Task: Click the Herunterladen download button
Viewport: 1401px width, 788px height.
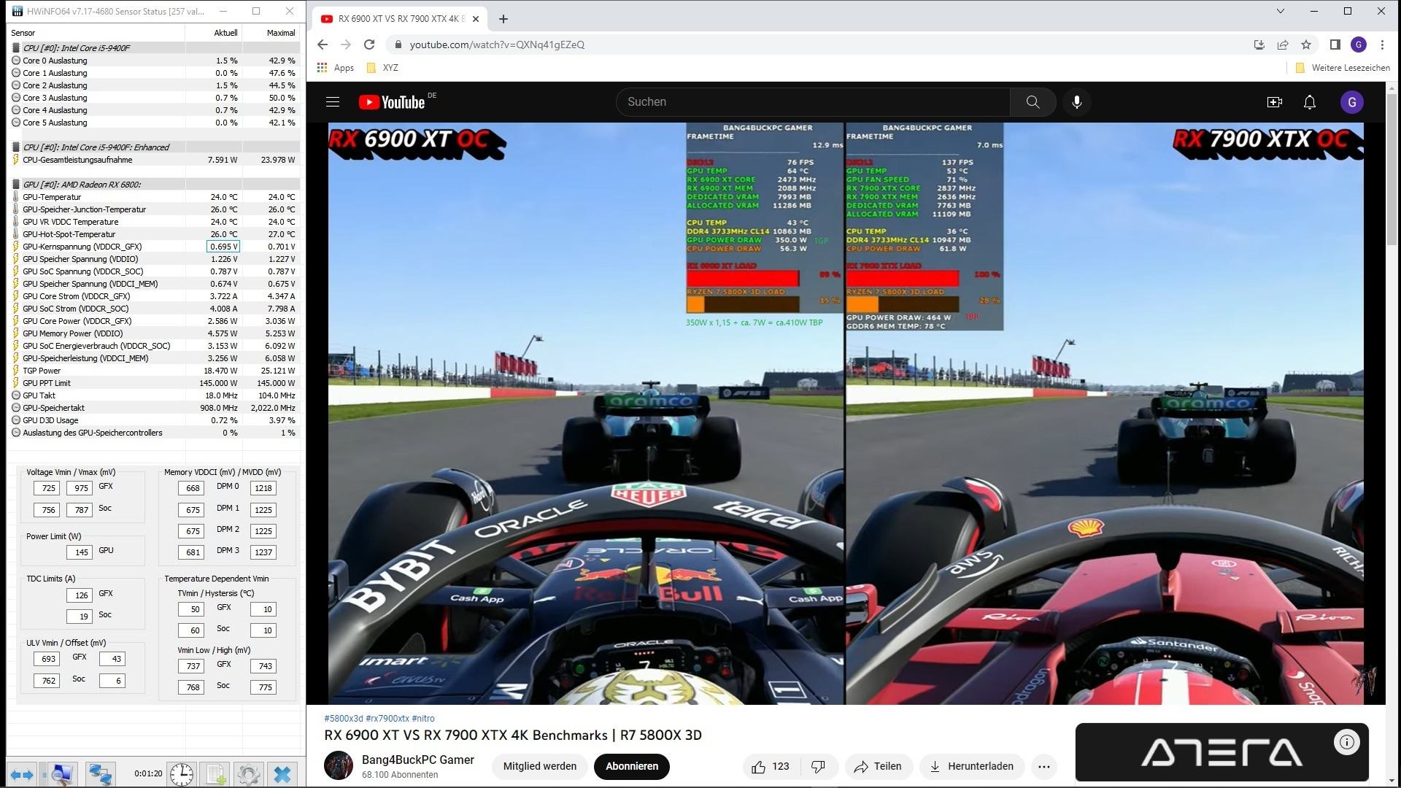Action: [x=972, y=766]
